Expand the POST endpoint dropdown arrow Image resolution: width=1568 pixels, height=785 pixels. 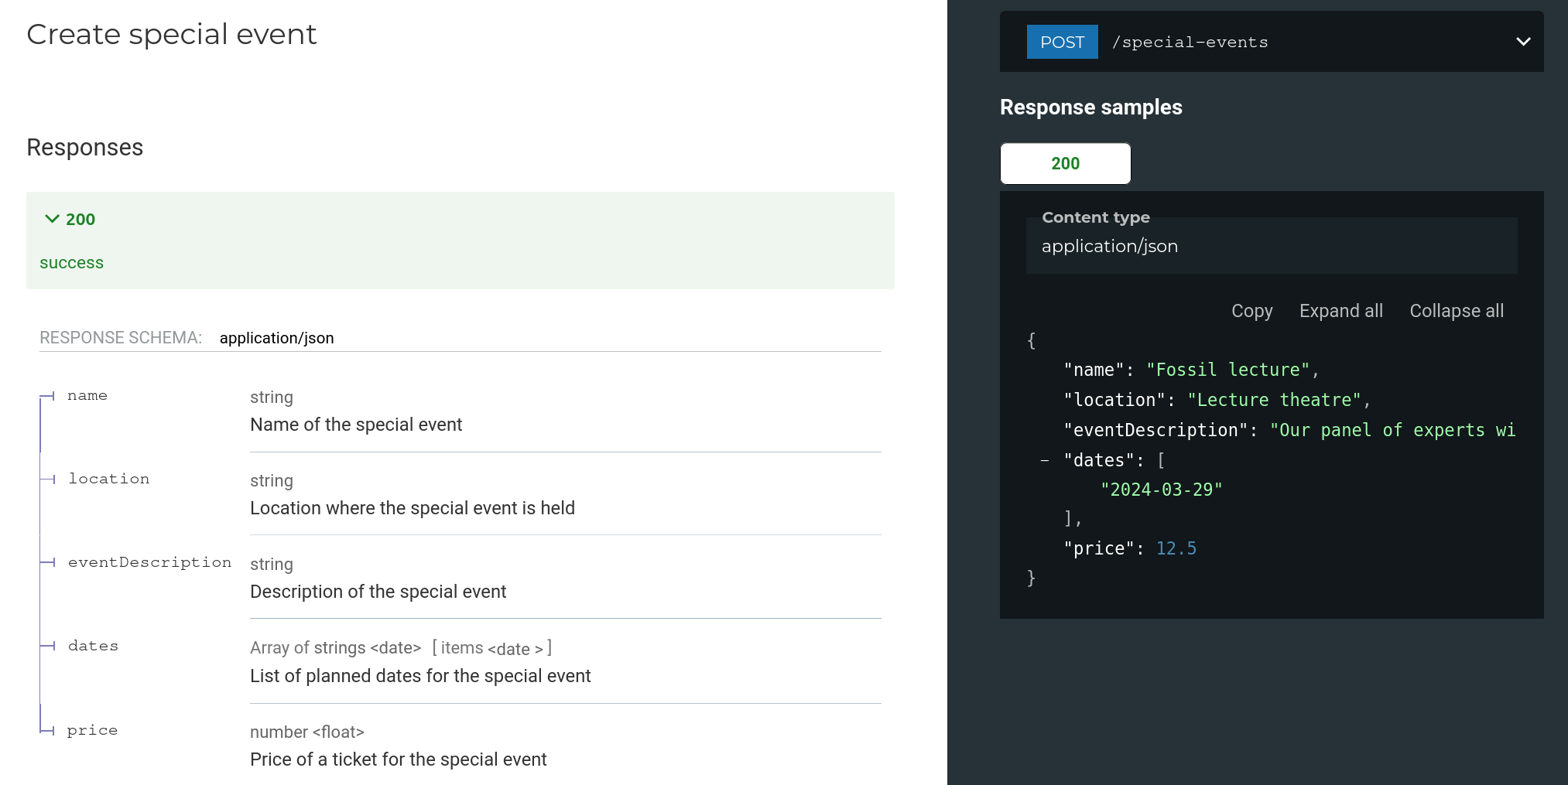(x=1522, y=42)
